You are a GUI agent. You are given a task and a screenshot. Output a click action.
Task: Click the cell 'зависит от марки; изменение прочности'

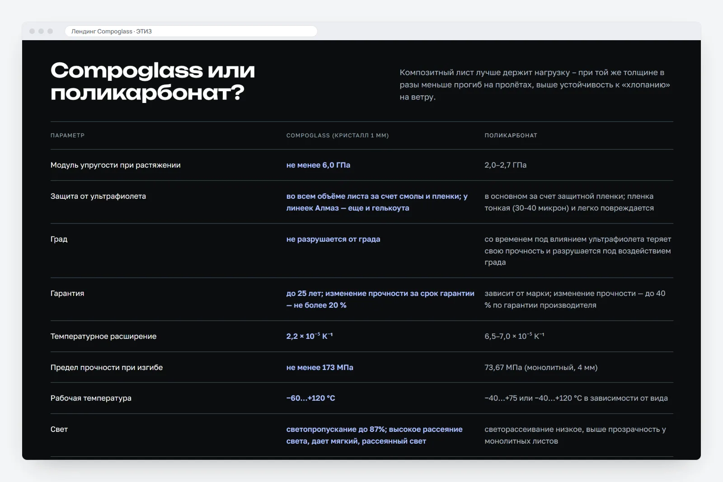tap(575, 299)
